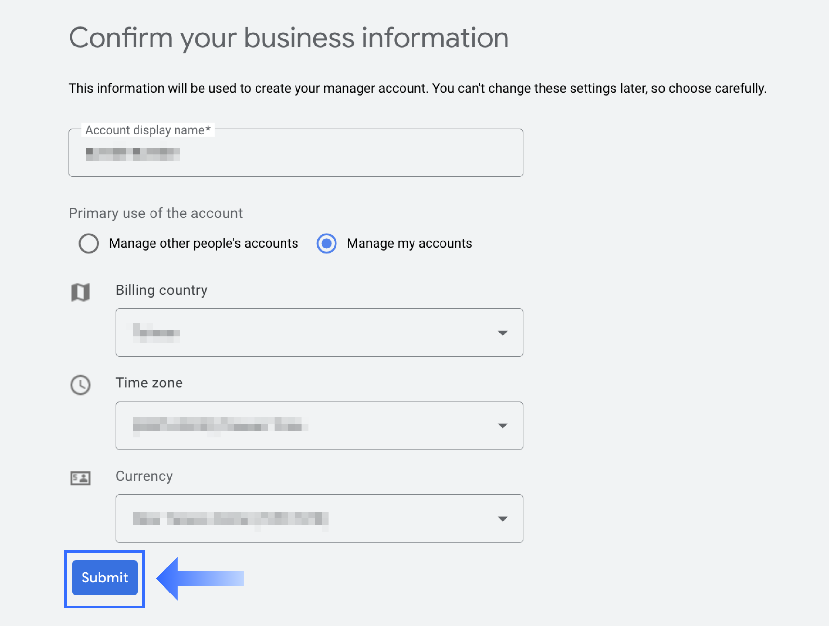Screen dimensions: 829x626
Task: Select Manage other people's accounts radio button
Action: pyautogui.click(x=89, y=243)
